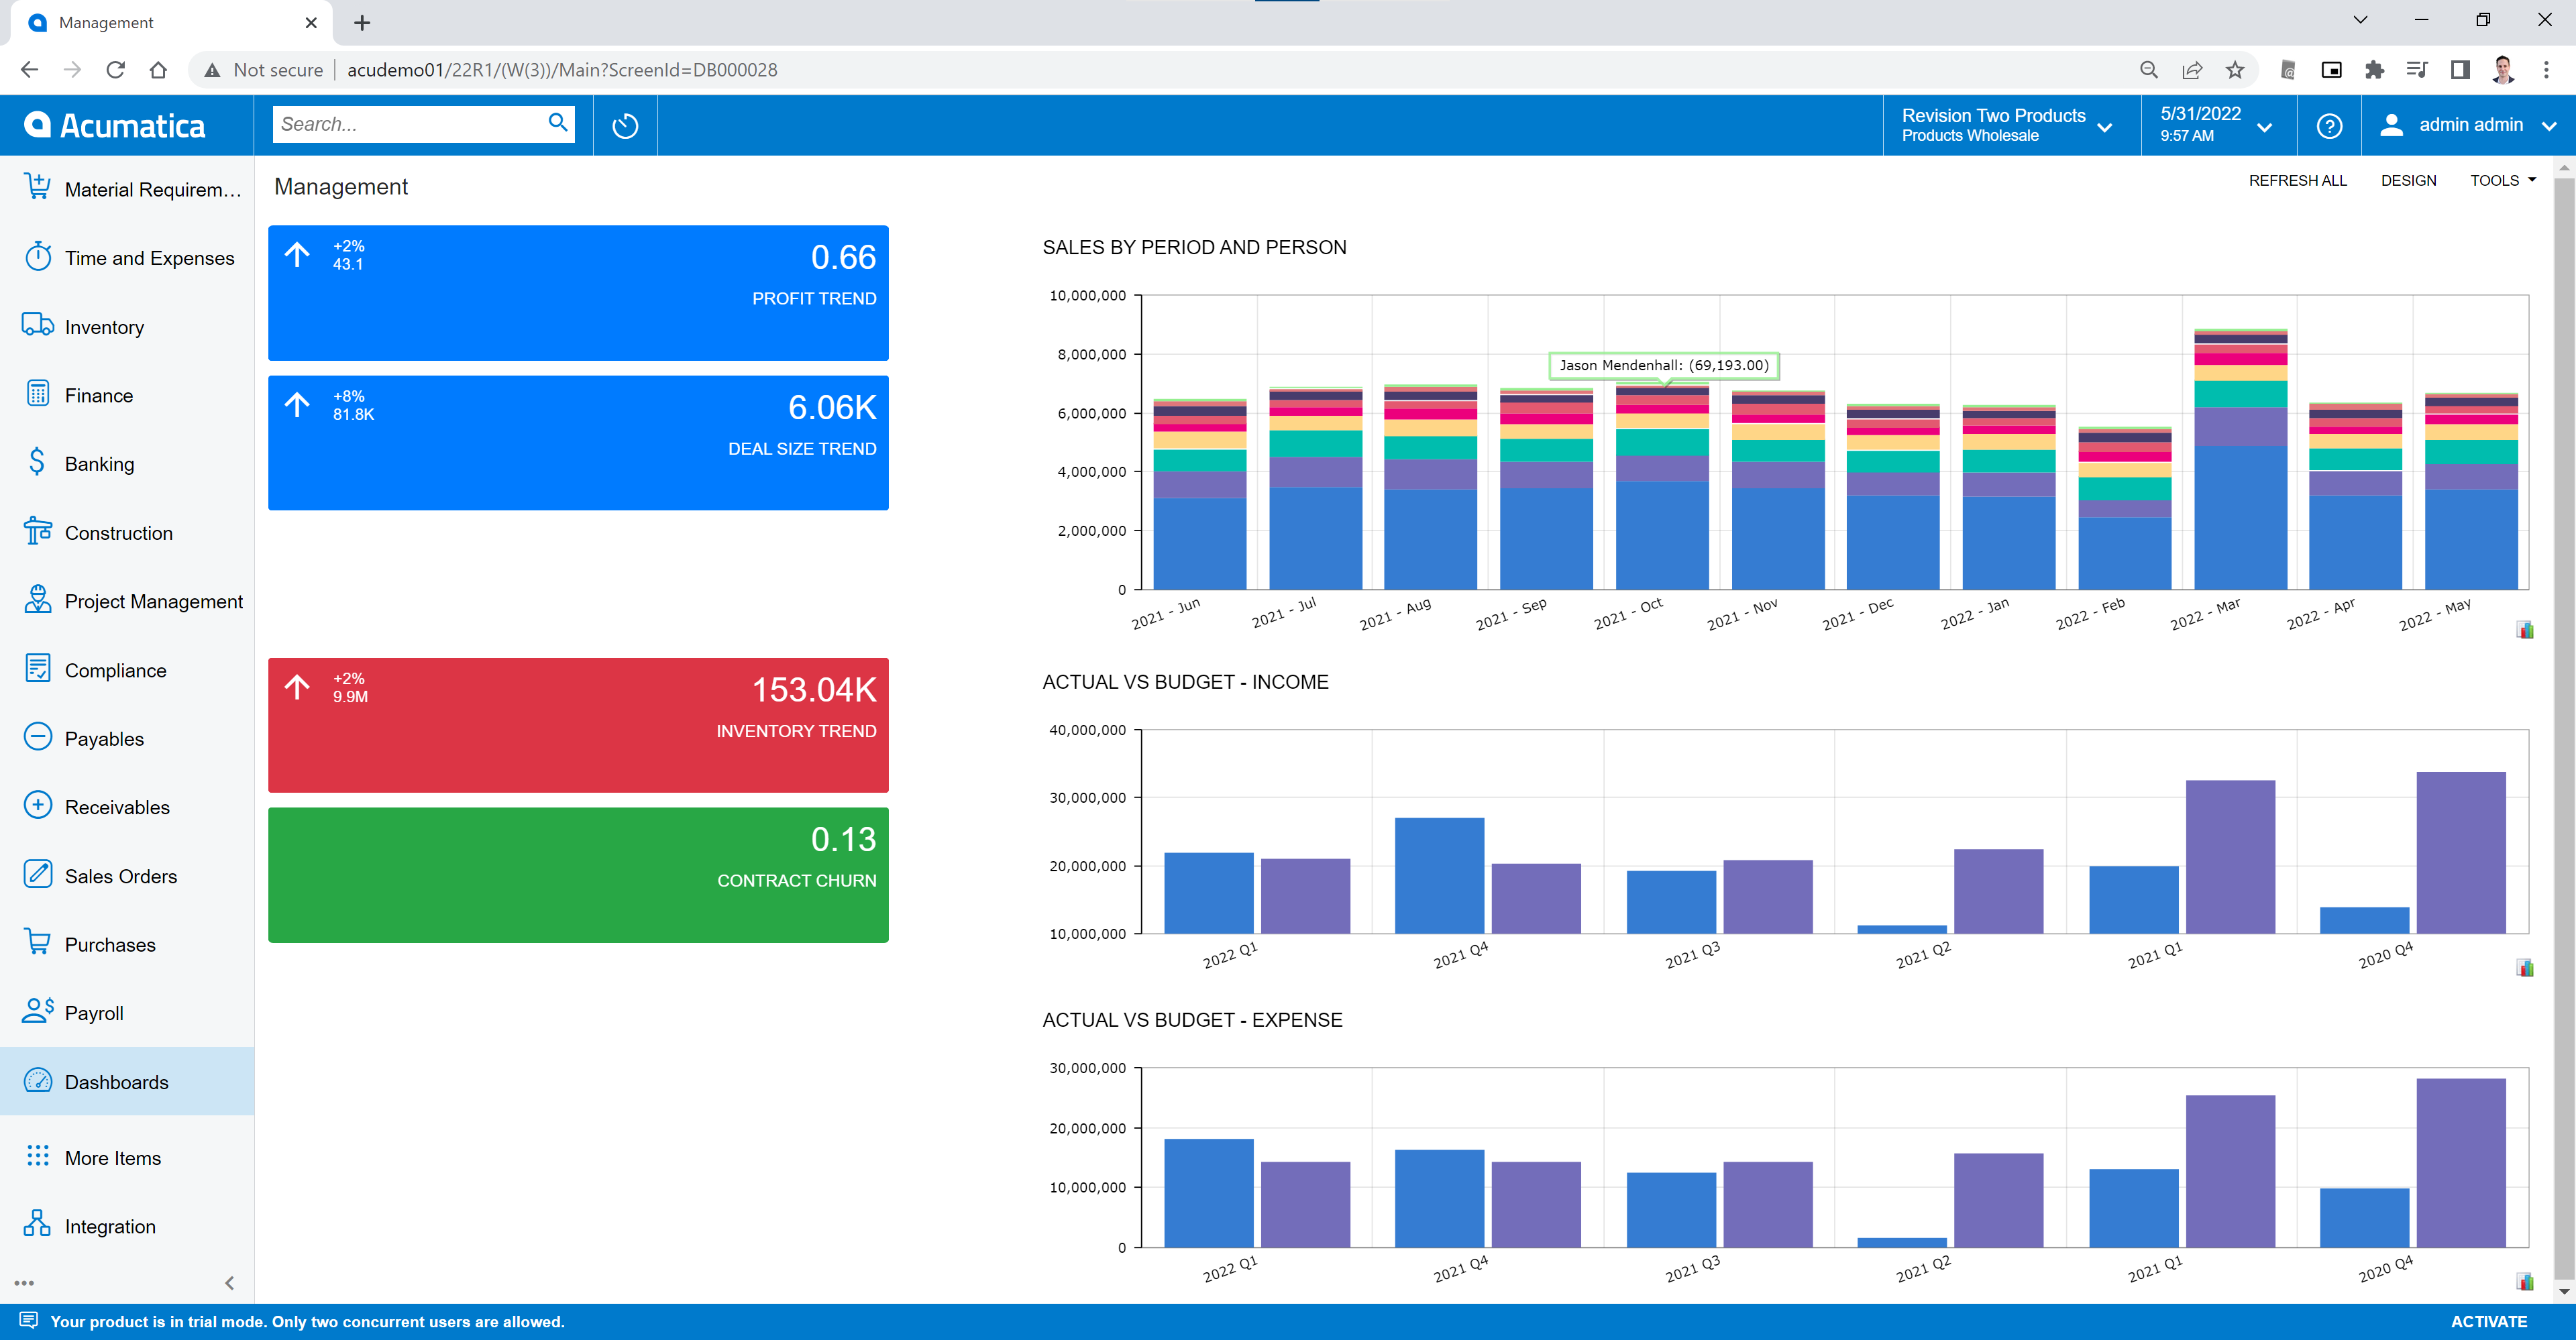Open the TOOLS dropdown menu
The width and height of the screenshot is (2576, 1340).
2502,180
